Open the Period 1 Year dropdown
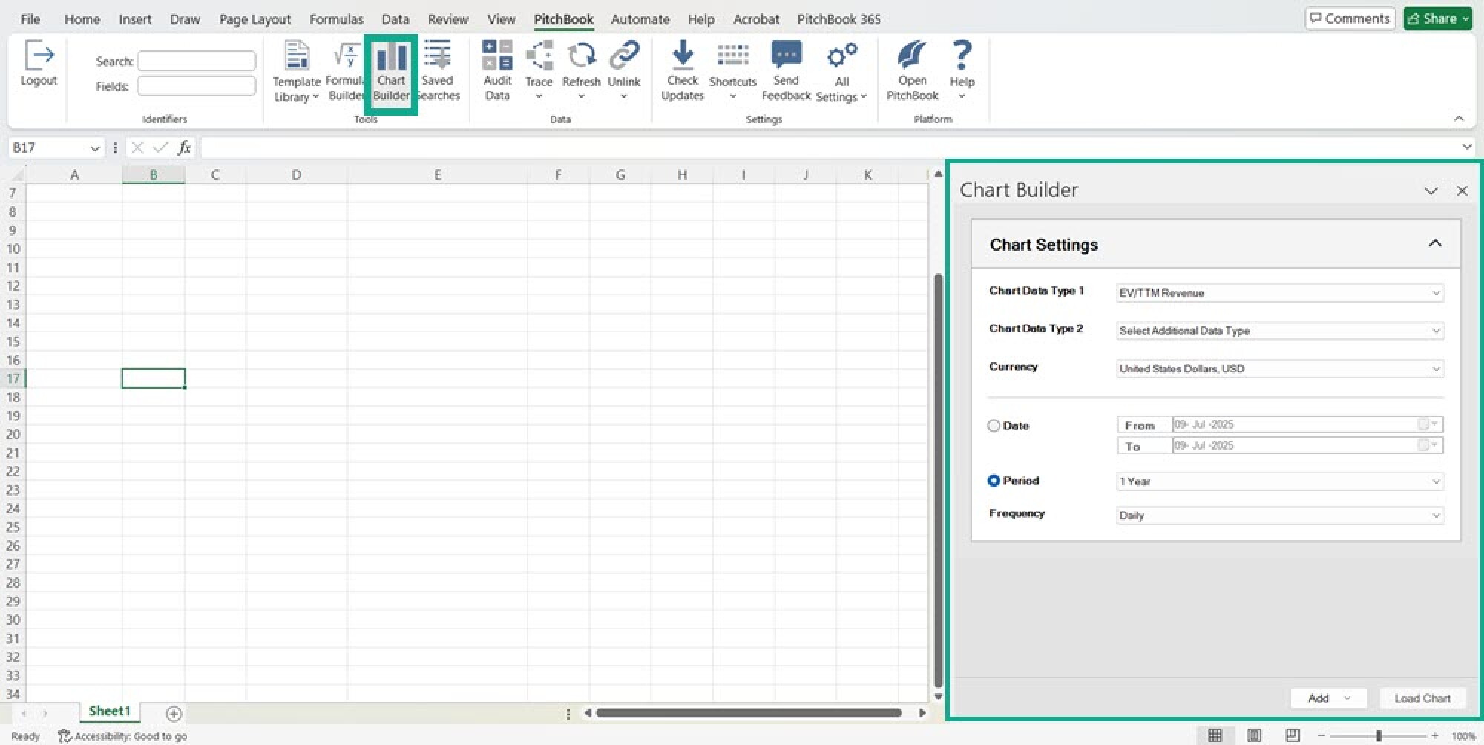The image size is (1484, 745). [x=1280, y=482]
